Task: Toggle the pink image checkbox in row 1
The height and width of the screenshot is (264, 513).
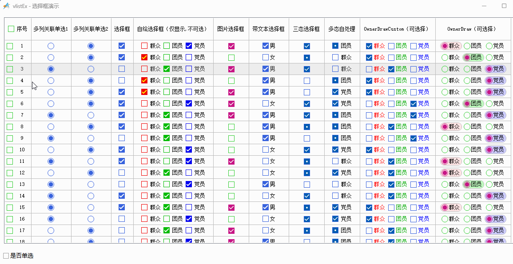Action: click(231, 46)
